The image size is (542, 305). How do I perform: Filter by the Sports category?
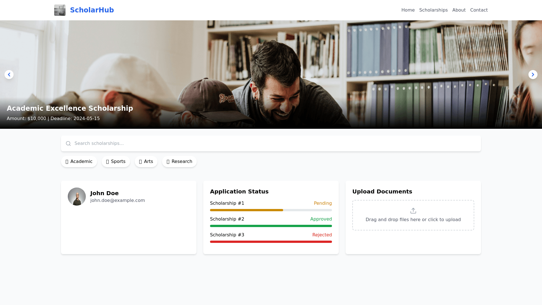click(x=116, y=162)
